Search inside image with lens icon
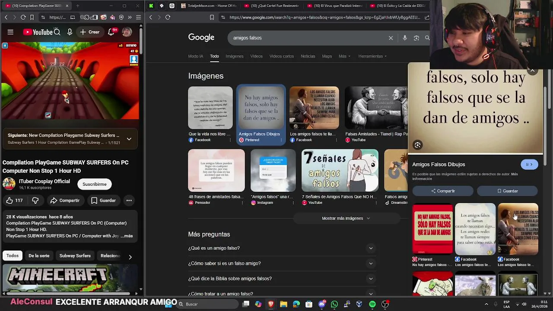 418,145
